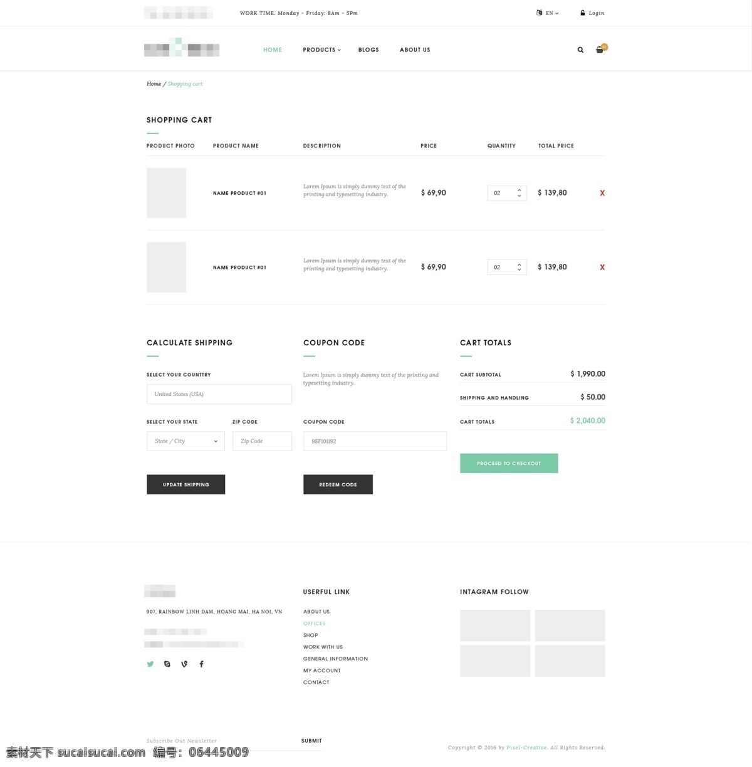Open the Skype icon in footer
The height and width of the screenshot is (767, 752).
(167, 664)
